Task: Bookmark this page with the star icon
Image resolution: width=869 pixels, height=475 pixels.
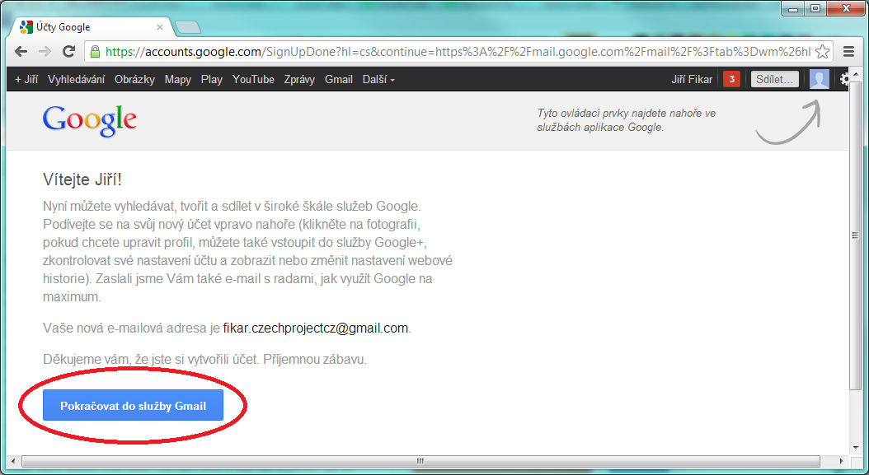Action: pyautogui.click(x=823, y=52)
